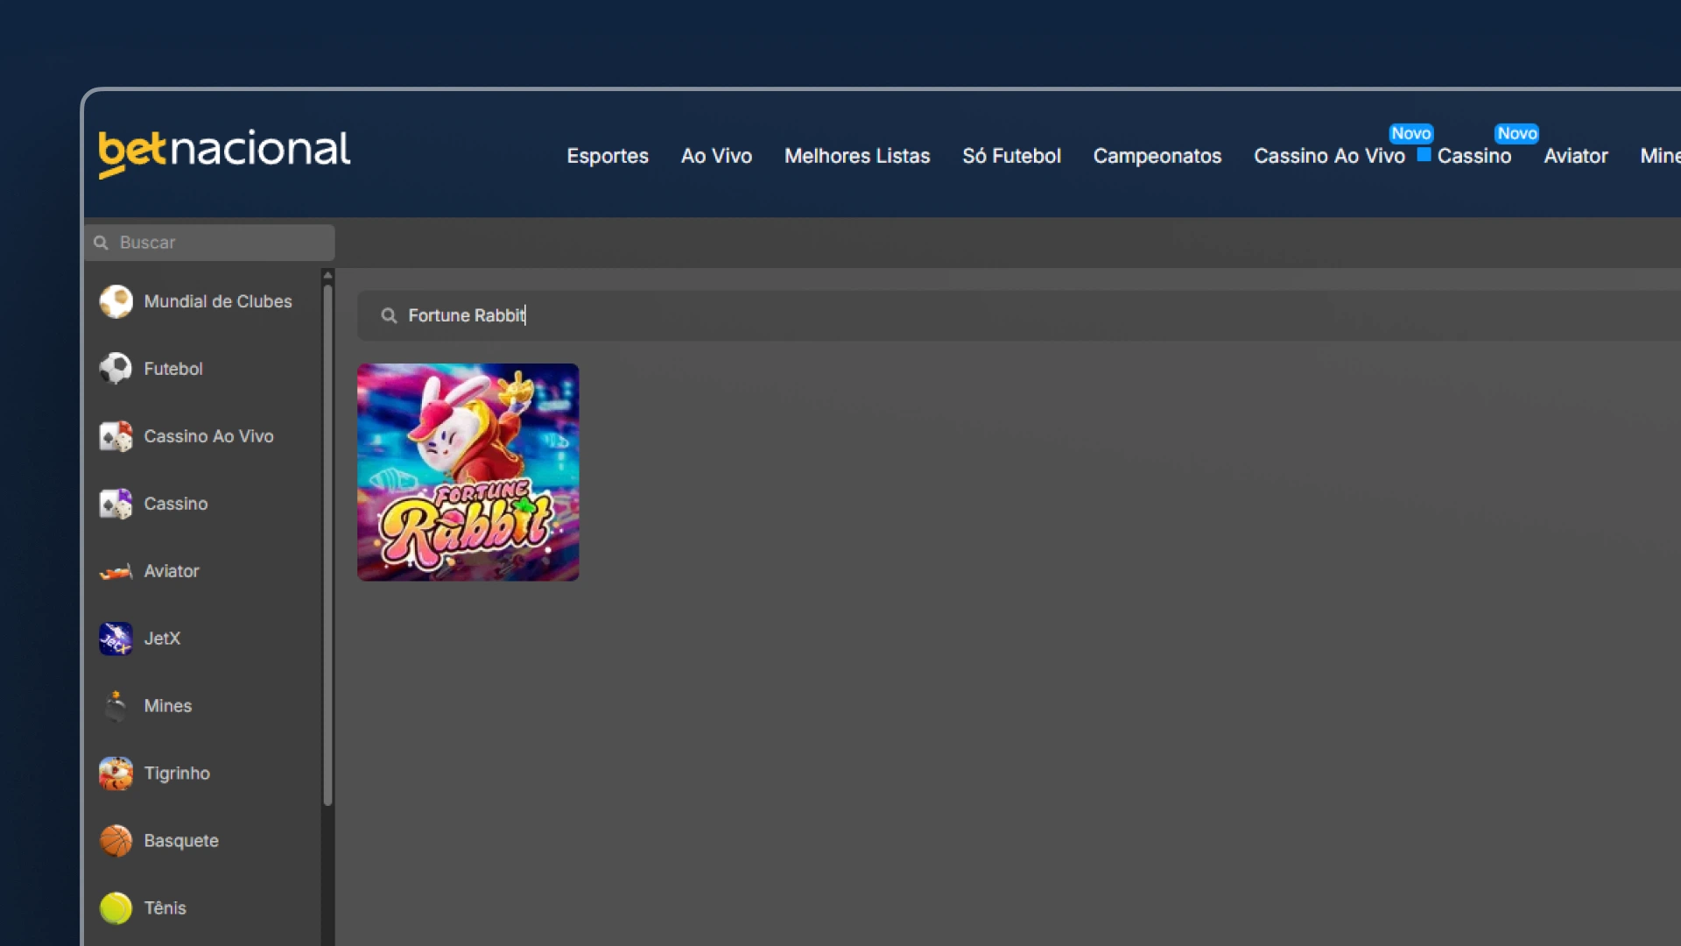Open Aviator in top navigation
This screenshot has width=1681, height=946.
click(x=1576, y=156)
